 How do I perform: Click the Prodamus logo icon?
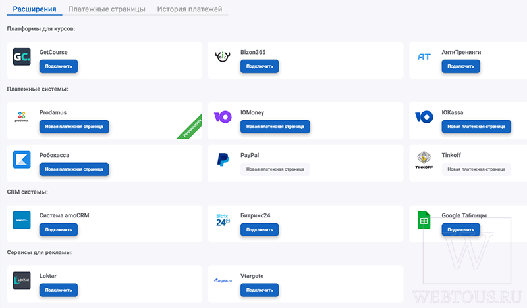pyautogui.click(x=22, y=117)
